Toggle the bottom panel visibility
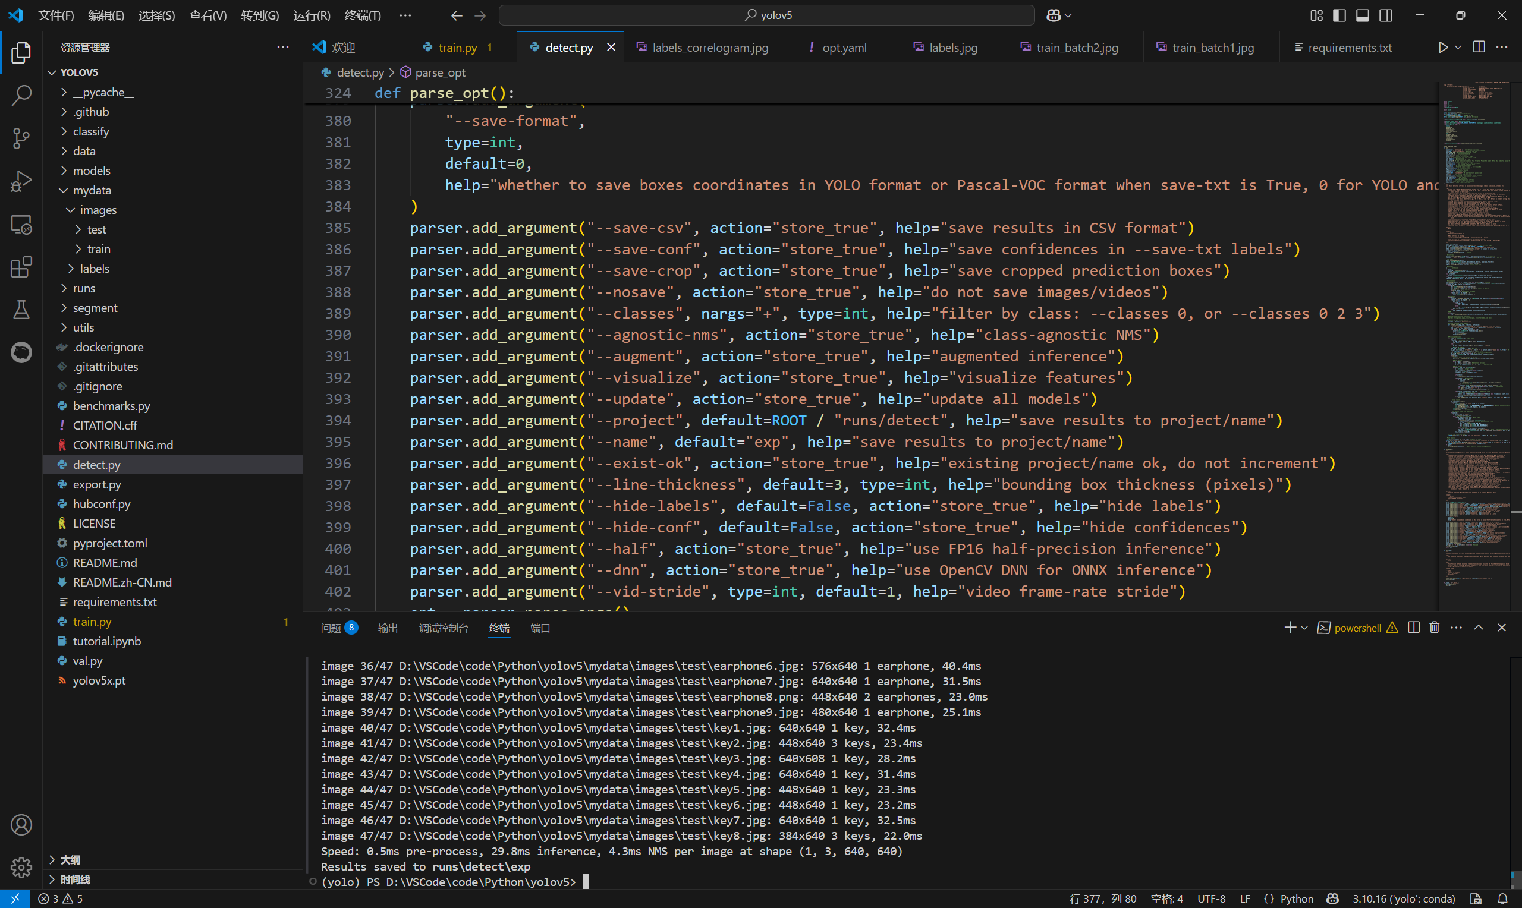Screen dimensions: 1522x908 click(1362, 15)
